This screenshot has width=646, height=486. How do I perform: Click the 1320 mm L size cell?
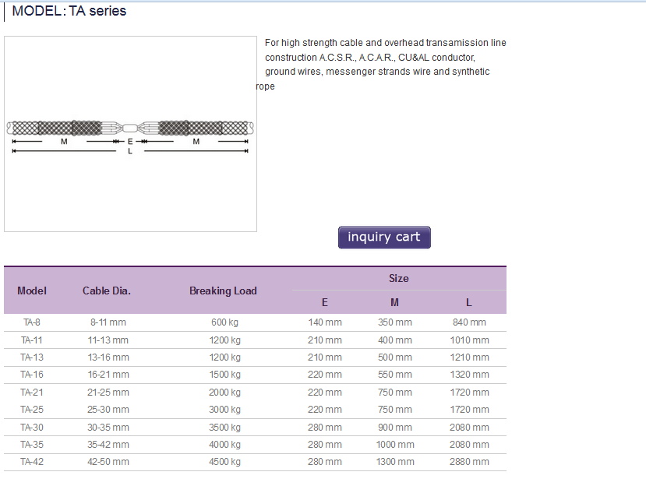[x=469, y=375]
